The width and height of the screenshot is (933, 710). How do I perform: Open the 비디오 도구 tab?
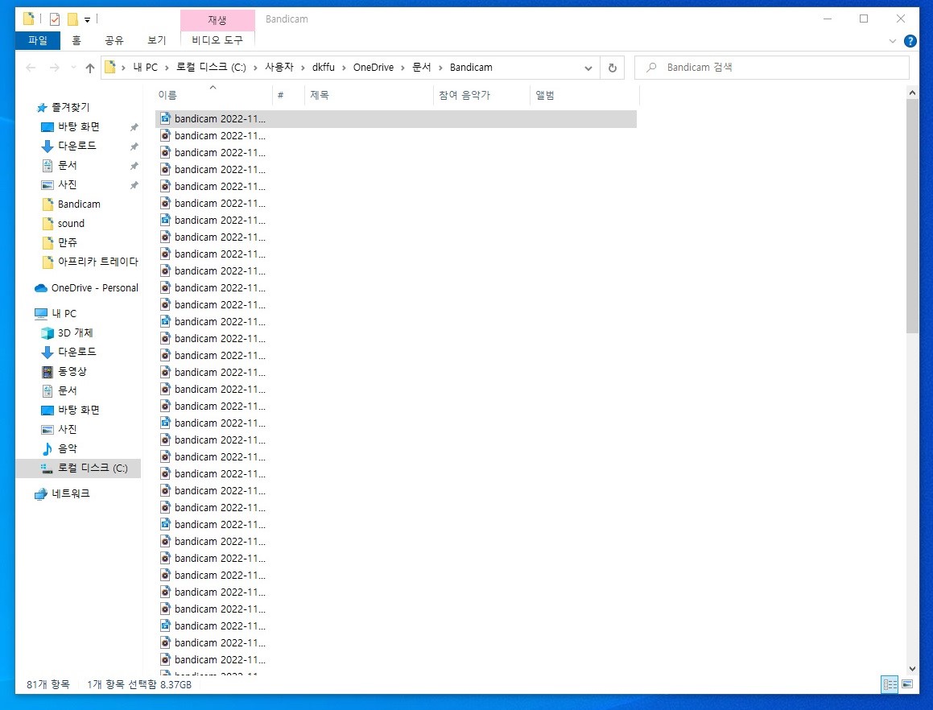[x=217, y=40]
